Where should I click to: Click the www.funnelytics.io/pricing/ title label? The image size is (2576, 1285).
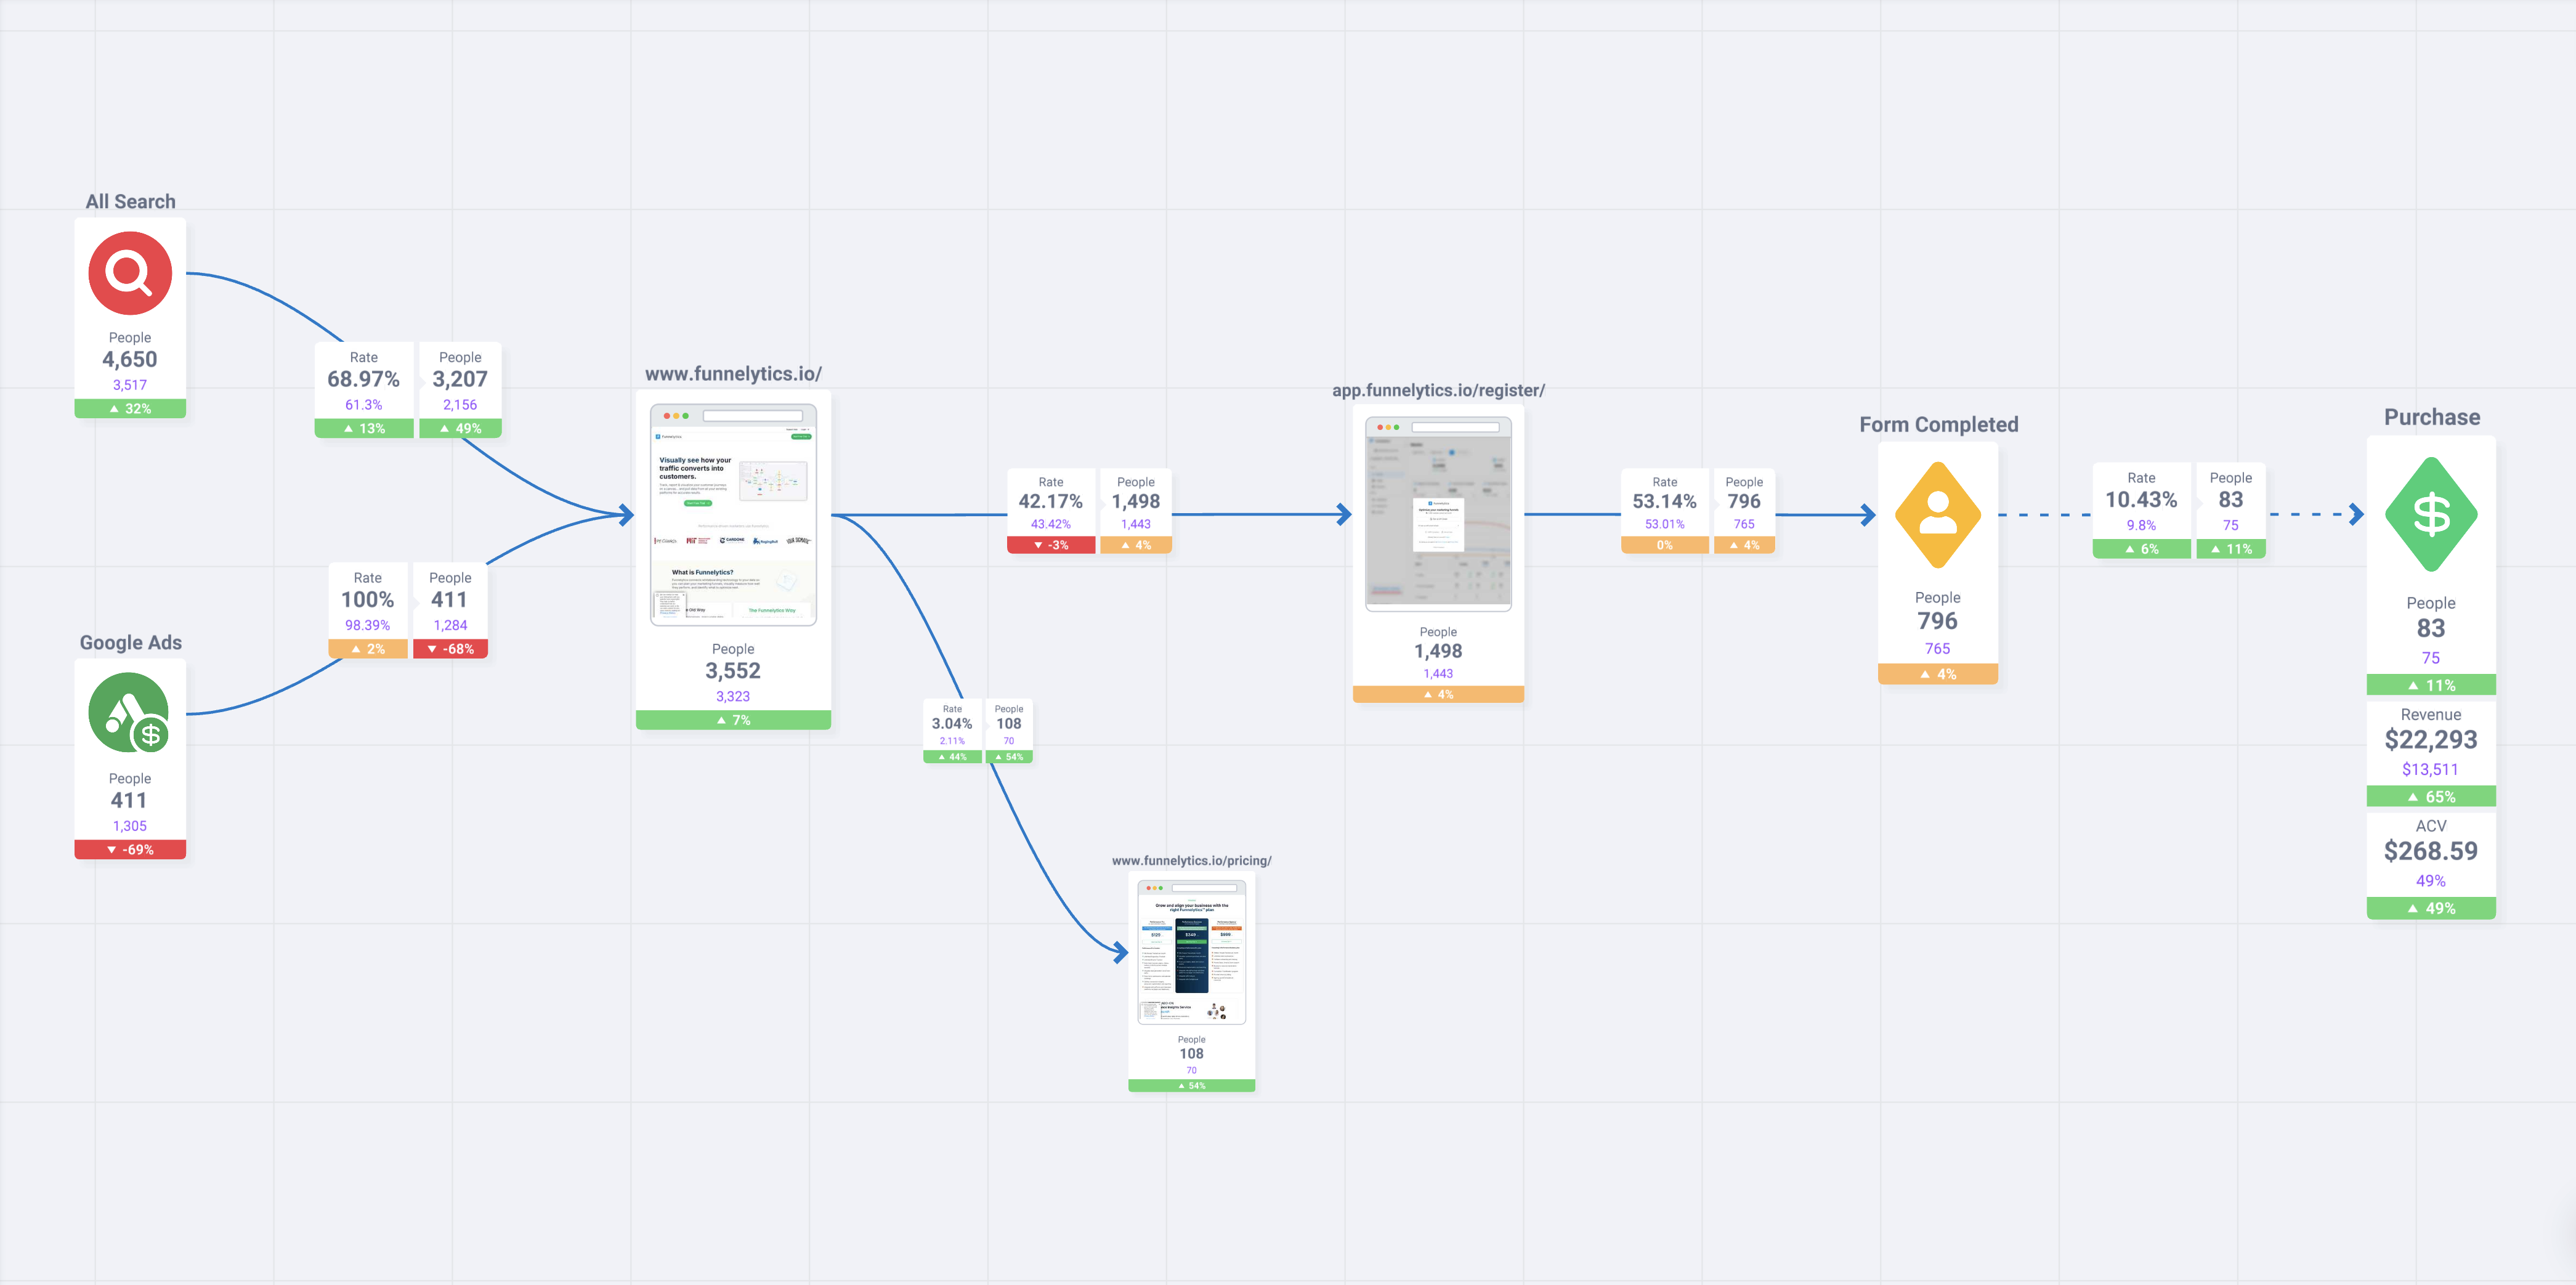point(1191,860)
